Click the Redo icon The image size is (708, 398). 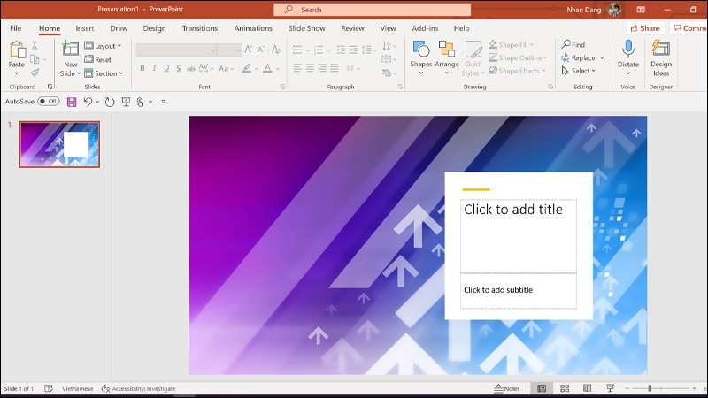110,102
